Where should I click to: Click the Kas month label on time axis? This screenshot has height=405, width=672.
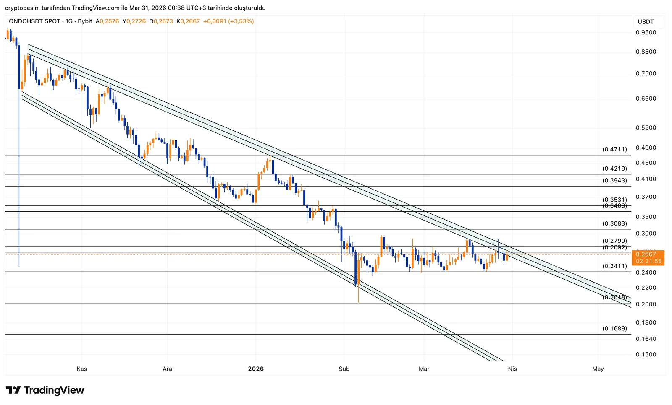(x=82, y=369)
